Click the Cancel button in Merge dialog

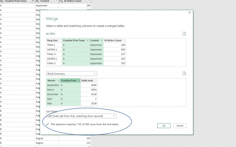pos(180,126)
